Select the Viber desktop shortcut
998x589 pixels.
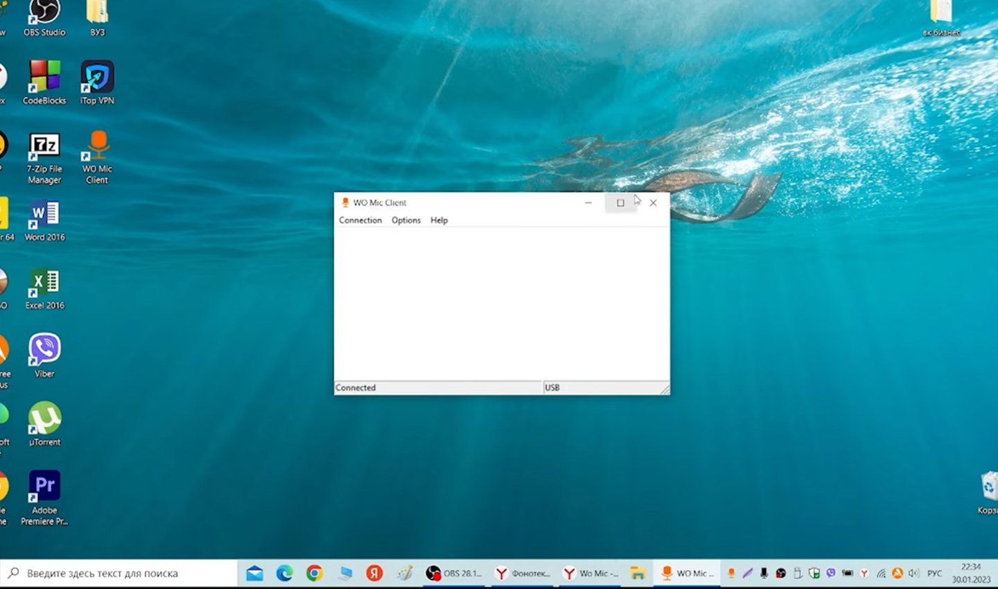[44, 355]
